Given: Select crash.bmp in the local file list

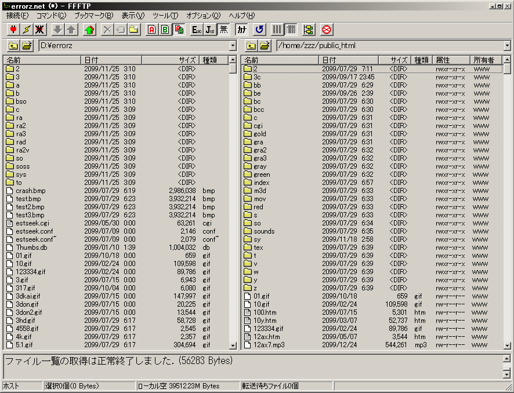Looking at the screenshot, I should pos(30,191).
